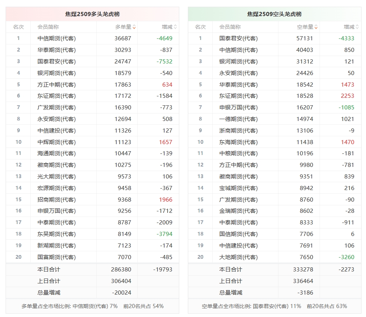Click 东海期货(代客) row name
The height and width of the screenshot is (317, 366).
(238, 142)
